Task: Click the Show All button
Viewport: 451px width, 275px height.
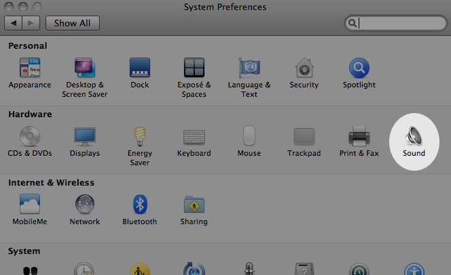Action: (73, 23)
